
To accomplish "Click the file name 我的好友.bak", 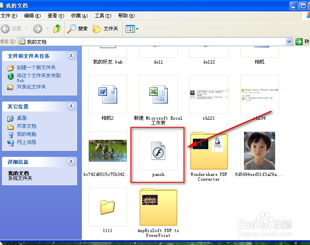I will click(x=108, y=62).
